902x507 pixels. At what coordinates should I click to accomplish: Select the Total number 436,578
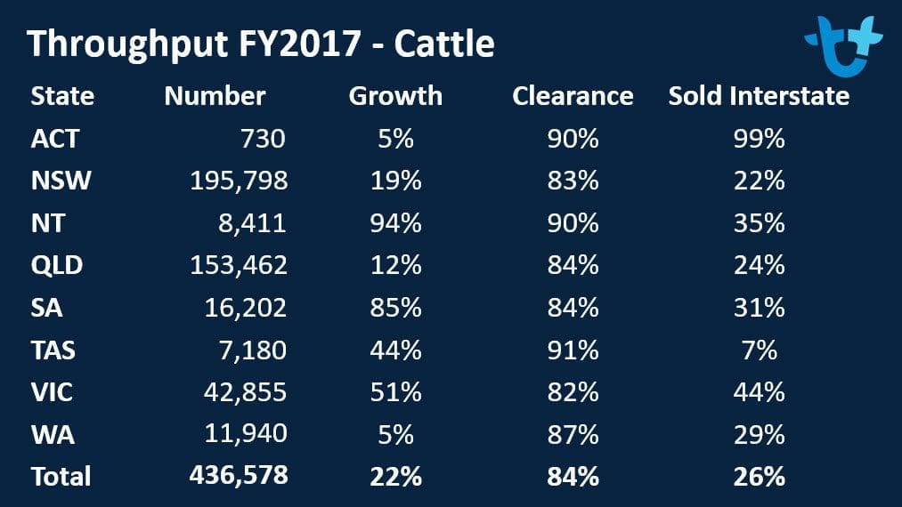239,475
